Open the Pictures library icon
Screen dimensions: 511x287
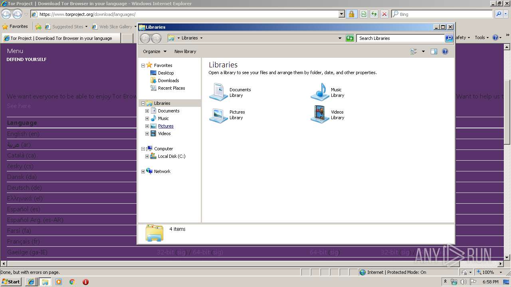click(x=218, y=115)
